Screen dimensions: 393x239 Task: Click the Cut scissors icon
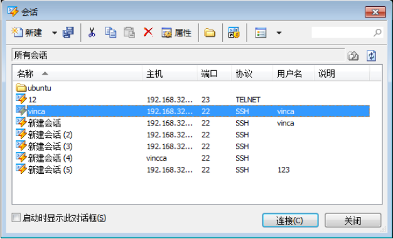point(92,33)
